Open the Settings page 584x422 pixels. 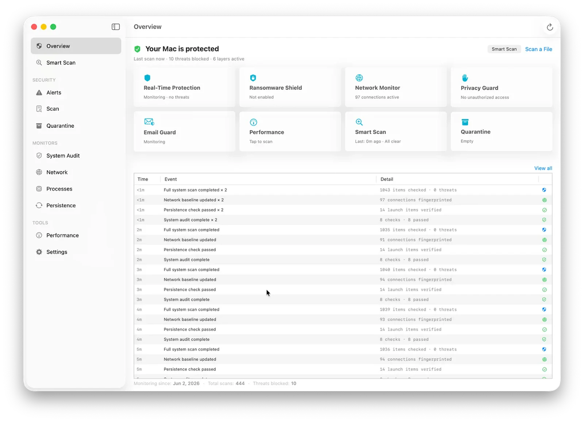tap(76, 252)
